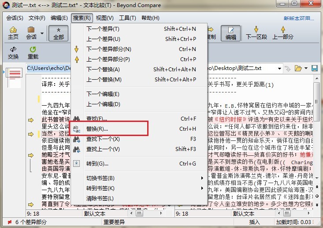Click the 主页 home toolbar icon

13,33
